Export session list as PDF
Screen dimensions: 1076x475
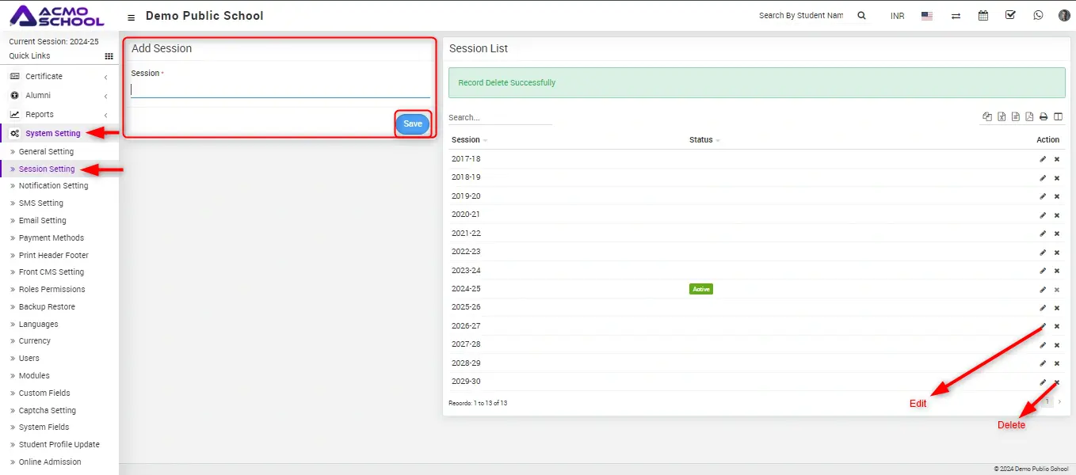coord(1029,117)
